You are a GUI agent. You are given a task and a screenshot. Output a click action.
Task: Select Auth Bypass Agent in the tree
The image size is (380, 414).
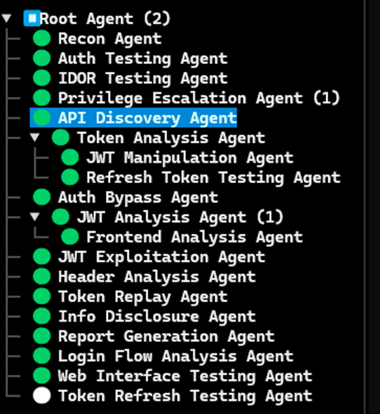(138, 197)
